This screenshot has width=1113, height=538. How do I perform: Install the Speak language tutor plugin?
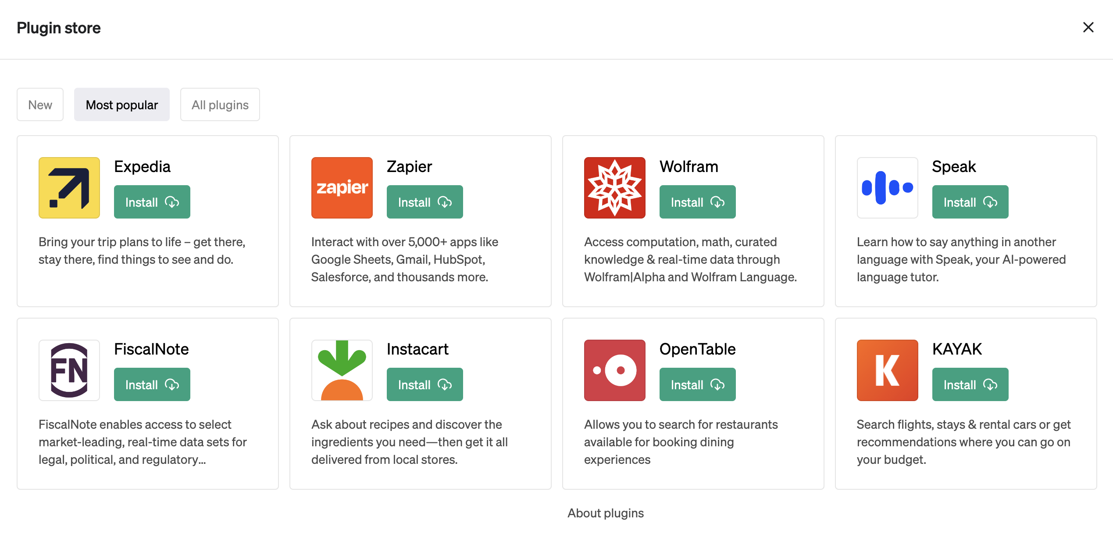coord(970,202)
